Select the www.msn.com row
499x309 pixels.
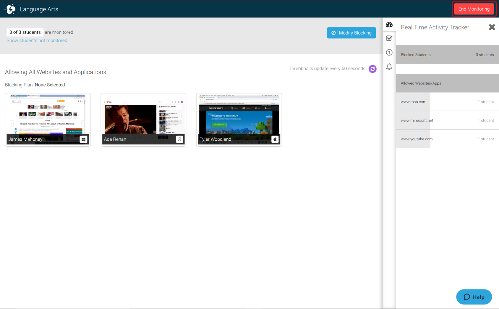pos(447,102)
